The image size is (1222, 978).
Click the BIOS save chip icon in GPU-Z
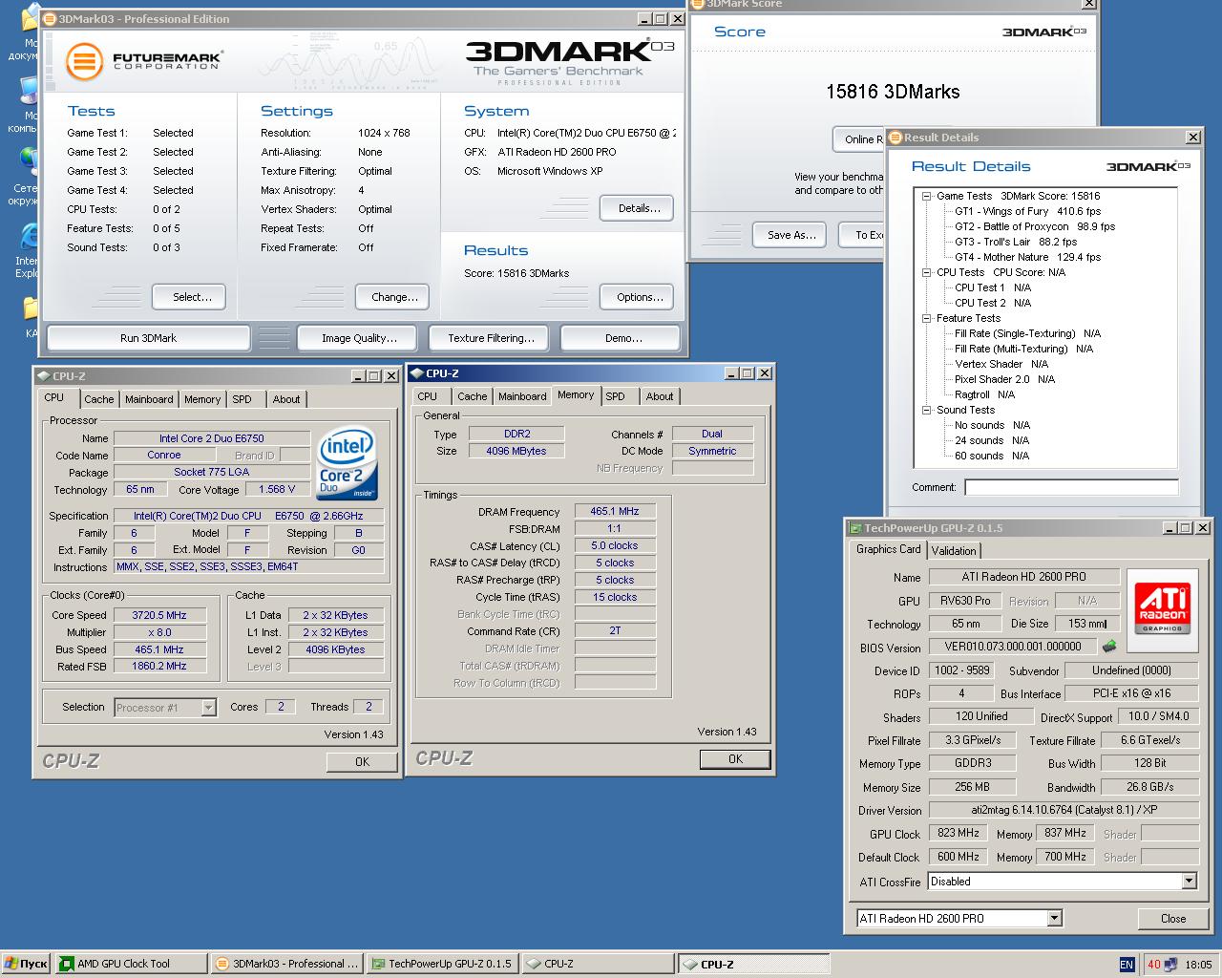(1109, 647)
